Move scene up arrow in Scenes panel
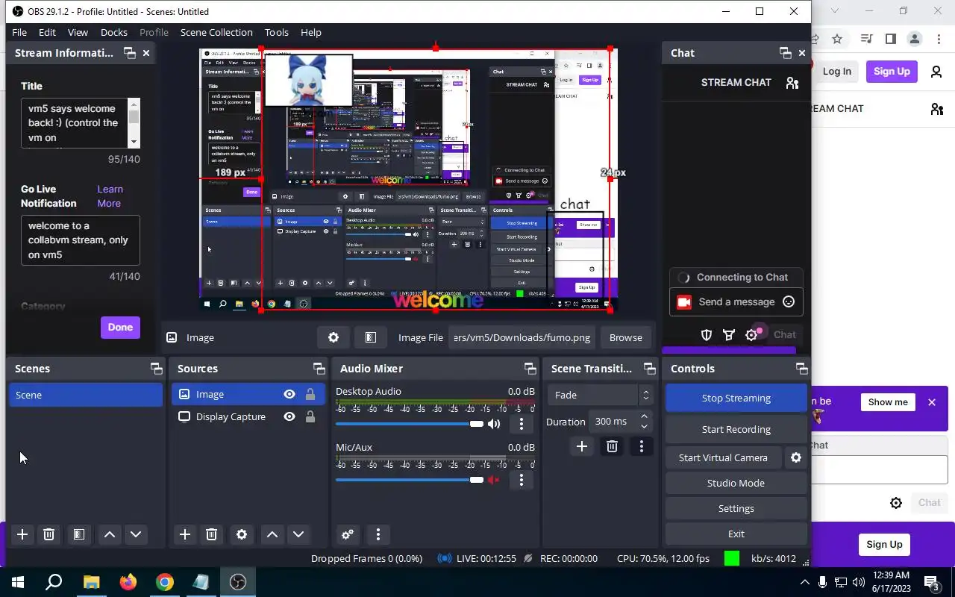955x597 pixels. pyautogui.click(x=110, y=534)
